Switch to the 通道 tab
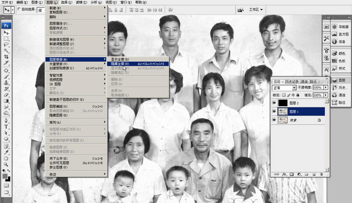Image resolution: width=352 pixels, height=203 pixels. 304,81
